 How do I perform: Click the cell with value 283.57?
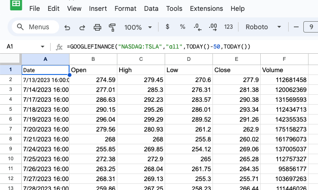tap(189, 99)
